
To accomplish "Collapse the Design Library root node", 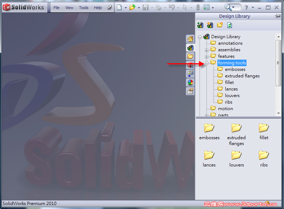I will click(x=200, y=37).
